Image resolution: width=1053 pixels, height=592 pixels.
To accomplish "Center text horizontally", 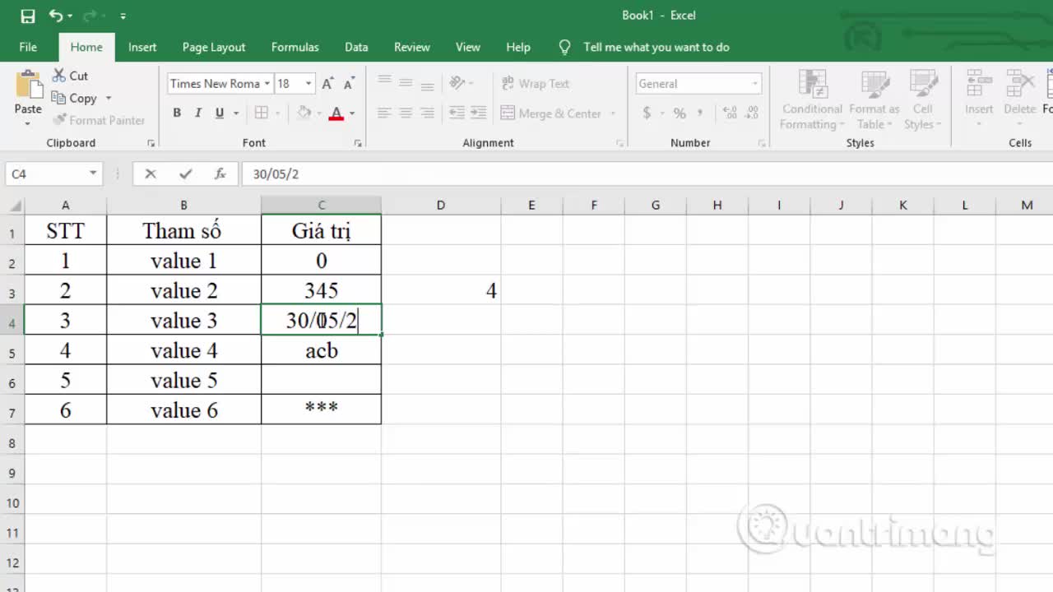I will [406, 113].
